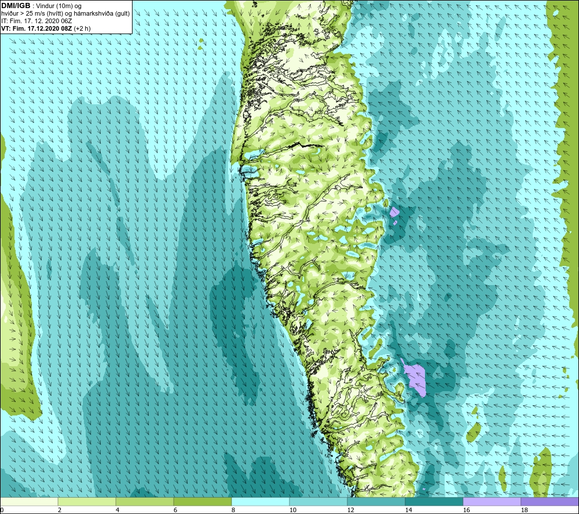Click the legend value '10'
The height and width of the screenshot is (514, 579).
pyautogui.click(x=292, y=510)
